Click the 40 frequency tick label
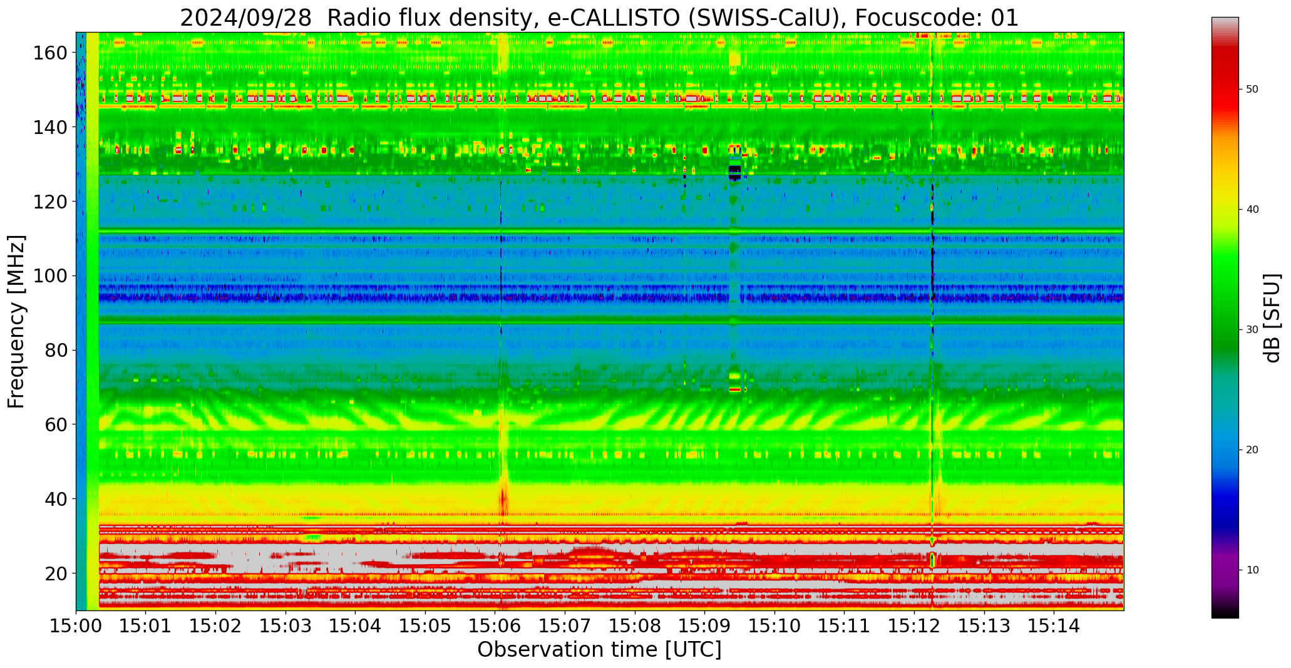This screenshot has height=668, width=1291. 56,499
